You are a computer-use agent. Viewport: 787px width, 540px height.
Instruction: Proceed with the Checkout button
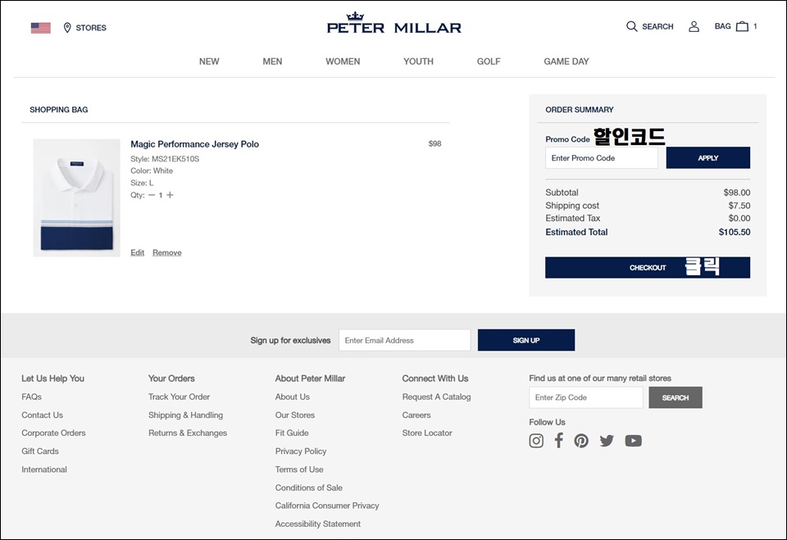point(648,267)
